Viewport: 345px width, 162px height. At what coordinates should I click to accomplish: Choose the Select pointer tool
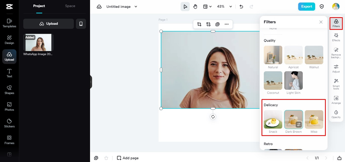(x=185, y=6)
